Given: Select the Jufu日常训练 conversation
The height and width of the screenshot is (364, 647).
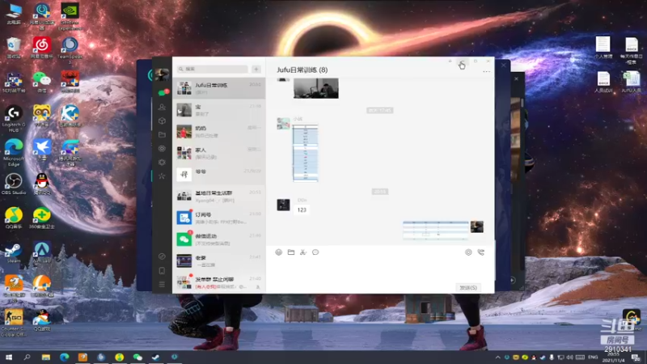Looking at the screenshot, I should (218, 88).
